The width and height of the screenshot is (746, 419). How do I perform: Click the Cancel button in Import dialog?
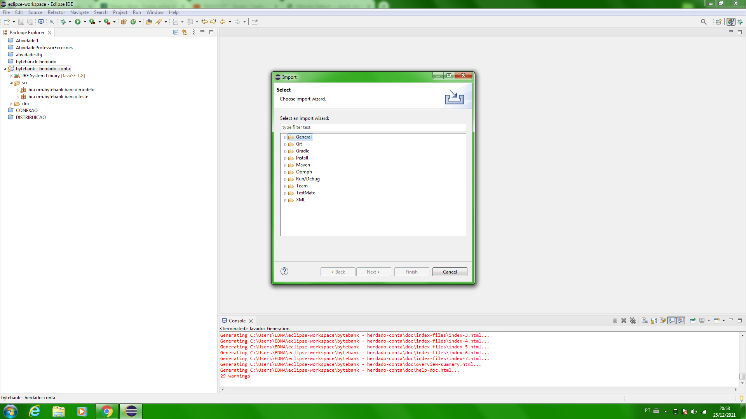click(x=450, y=272)
